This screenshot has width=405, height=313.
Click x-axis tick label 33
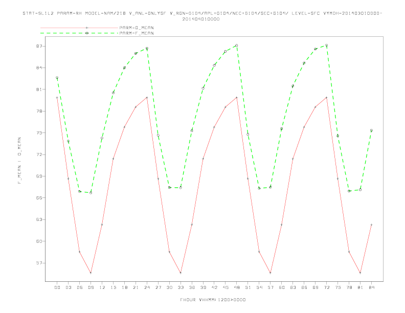tap(181, 287)
